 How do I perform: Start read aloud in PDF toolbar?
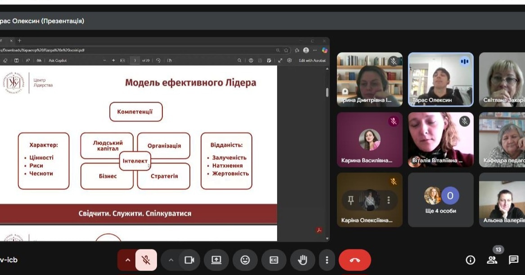(x=28, y=61)
